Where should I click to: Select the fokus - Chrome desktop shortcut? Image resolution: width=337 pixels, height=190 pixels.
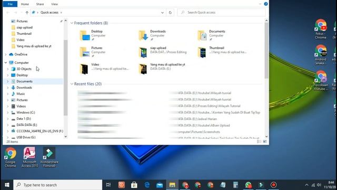[x=321, y=29]
